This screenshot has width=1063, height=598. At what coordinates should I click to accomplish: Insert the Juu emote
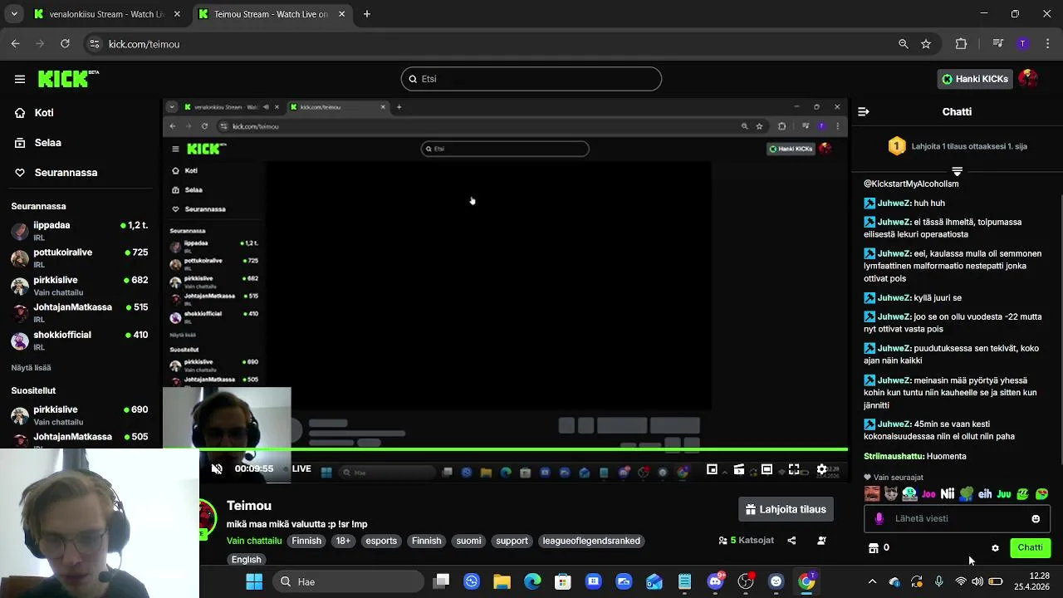(1004, 494)
